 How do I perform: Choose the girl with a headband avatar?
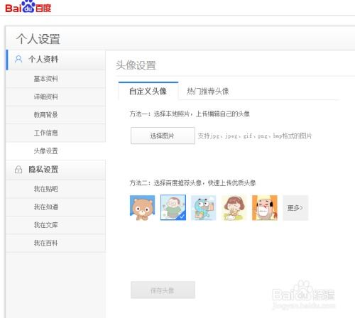tap(234, 208)
